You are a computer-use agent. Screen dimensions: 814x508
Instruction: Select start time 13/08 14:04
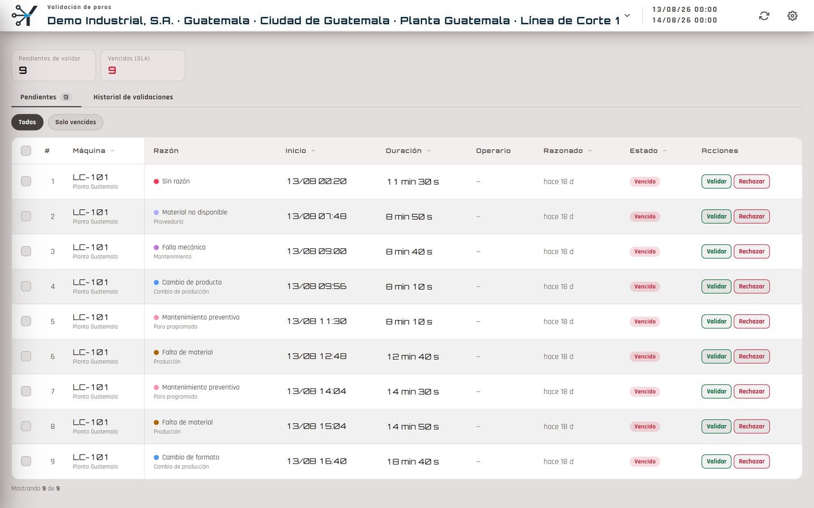point(317,391)
